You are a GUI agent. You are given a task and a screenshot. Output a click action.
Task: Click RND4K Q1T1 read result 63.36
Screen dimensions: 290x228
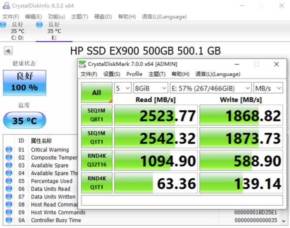pos(156,183)
